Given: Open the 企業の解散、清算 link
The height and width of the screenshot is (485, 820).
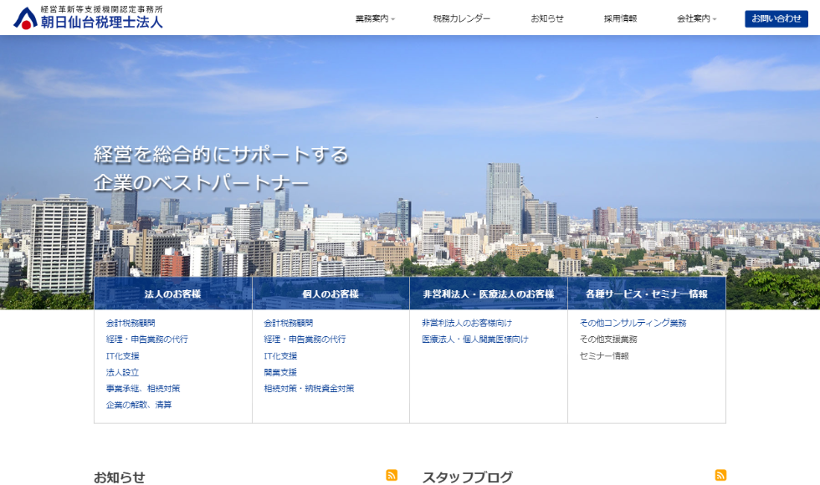Looking at the screenshot, I should click(139, 405).
